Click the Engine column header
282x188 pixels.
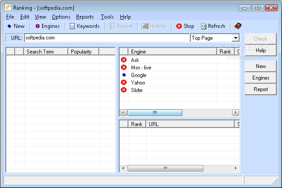172,52
